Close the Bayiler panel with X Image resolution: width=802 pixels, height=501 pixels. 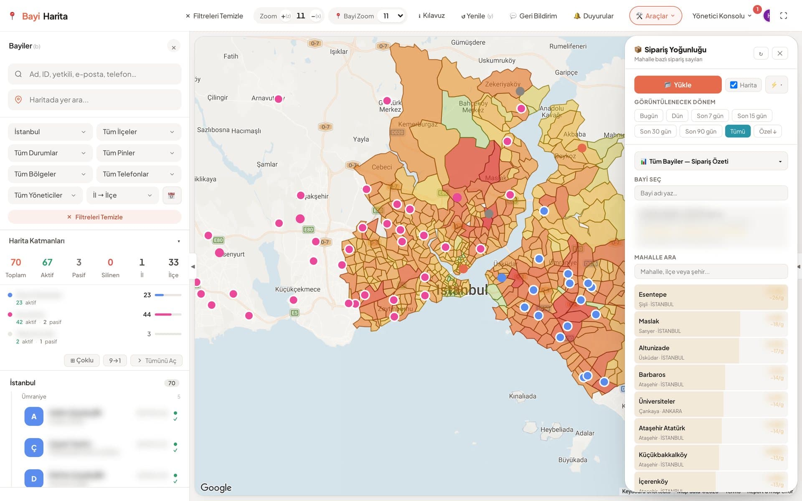coord(174,47)
